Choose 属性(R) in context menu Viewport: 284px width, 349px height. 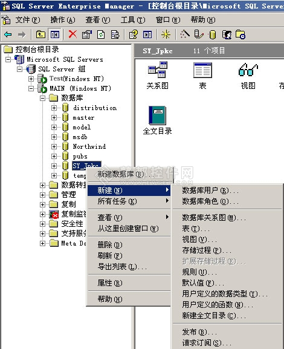[x=129, y=283]
